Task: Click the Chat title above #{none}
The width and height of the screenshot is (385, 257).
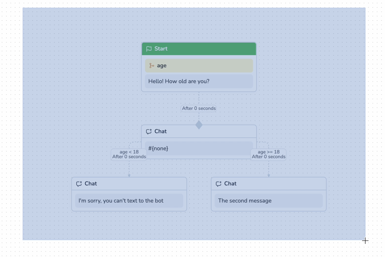Action: (160, 131)
